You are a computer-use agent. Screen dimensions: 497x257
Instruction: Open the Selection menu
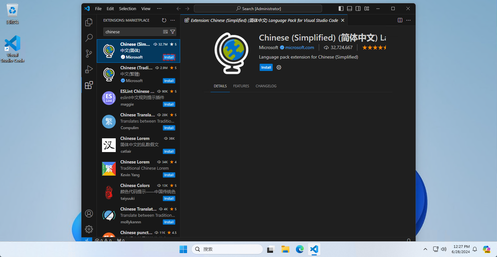click(x=127, y=9)
